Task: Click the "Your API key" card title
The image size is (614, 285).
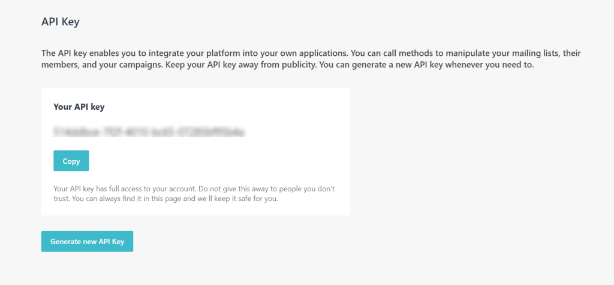Action: [79, 107]
